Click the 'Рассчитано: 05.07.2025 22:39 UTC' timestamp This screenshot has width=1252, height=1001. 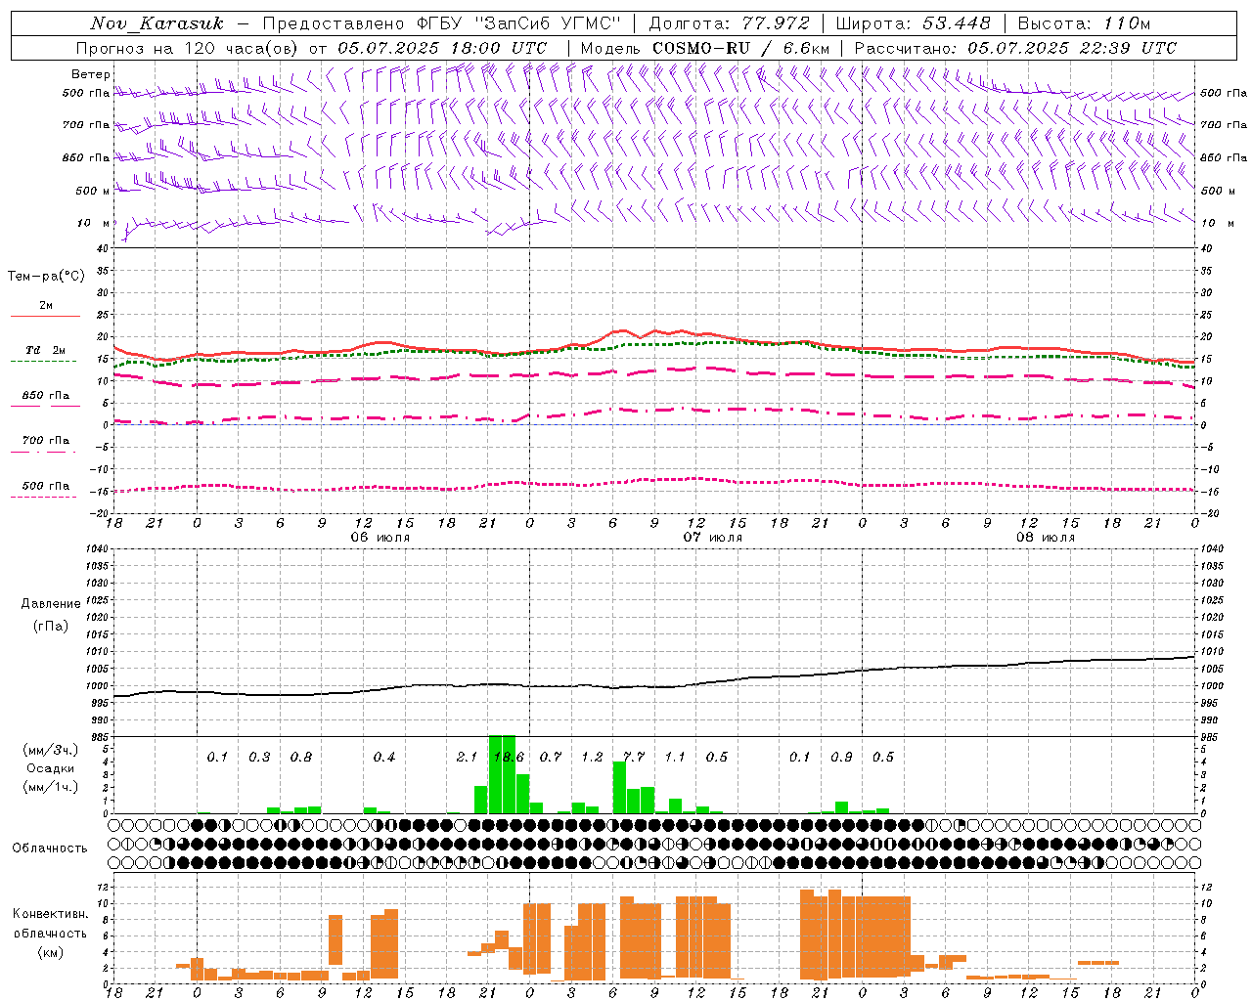coord(1015,48)
